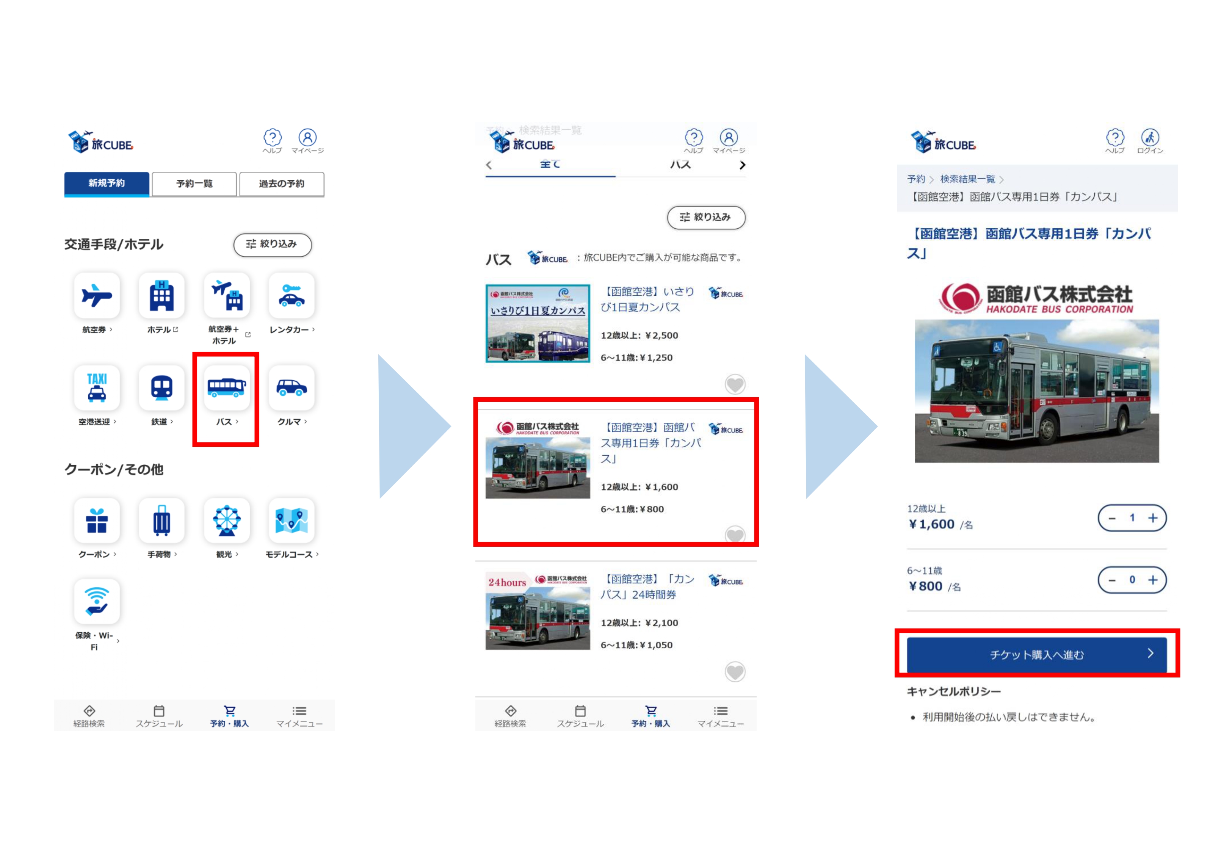Image resolution: width=1232 pixels, height=853 pixels.
Task: Select the 全て tab on the middle screen
Action: click(x=550, y=165)
